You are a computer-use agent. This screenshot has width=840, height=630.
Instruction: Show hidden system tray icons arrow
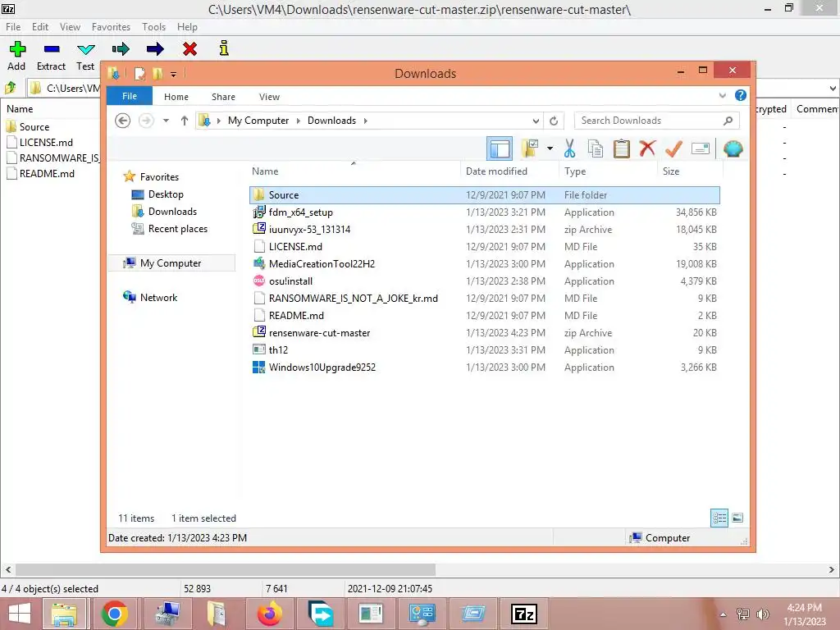point(724,614)
